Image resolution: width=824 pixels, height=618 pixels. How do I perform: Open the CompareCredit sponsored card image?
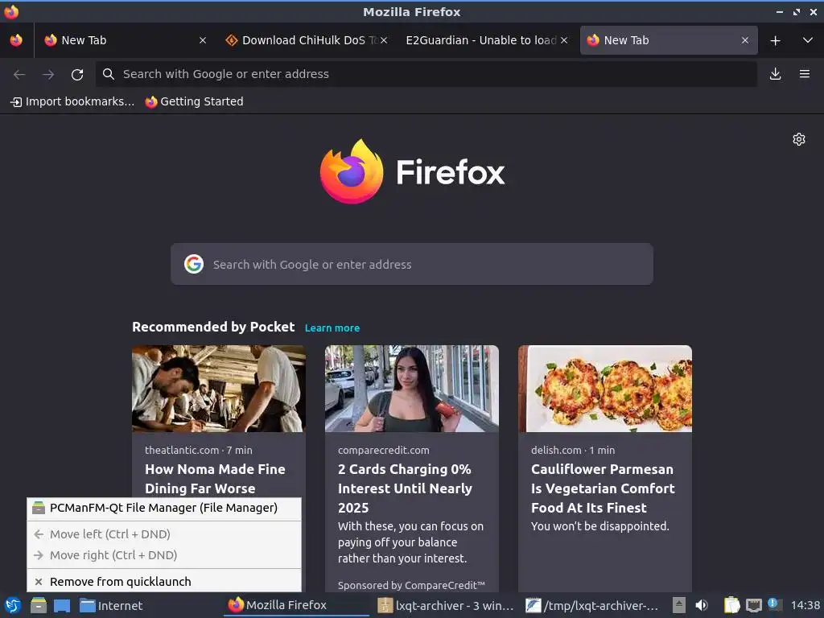pos(412,389)
